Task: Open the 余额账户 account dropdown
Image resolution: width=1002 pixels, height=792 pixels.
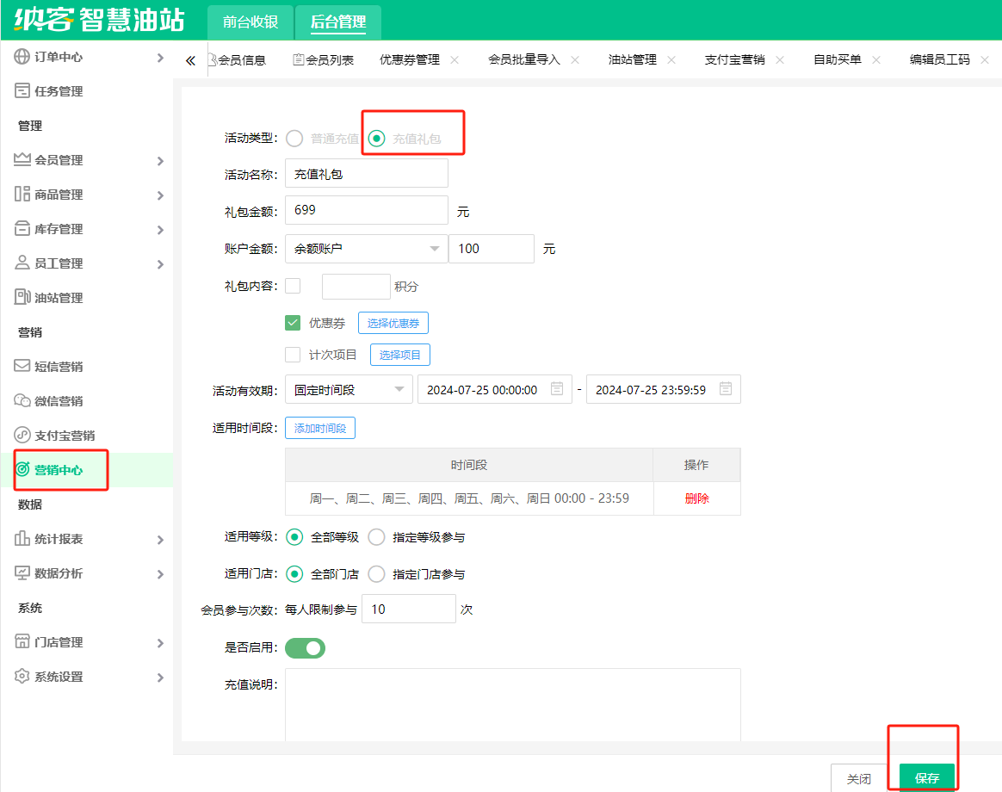Action: coord(366,249)
